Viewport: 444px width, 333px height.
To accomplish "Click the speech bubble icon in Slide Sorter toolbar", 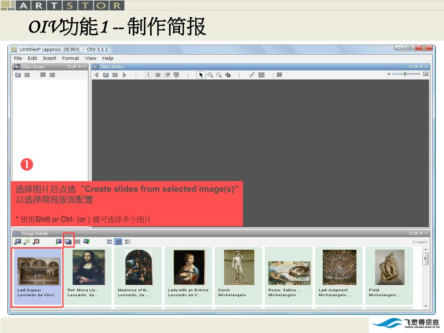I will [x=43, y=75].
